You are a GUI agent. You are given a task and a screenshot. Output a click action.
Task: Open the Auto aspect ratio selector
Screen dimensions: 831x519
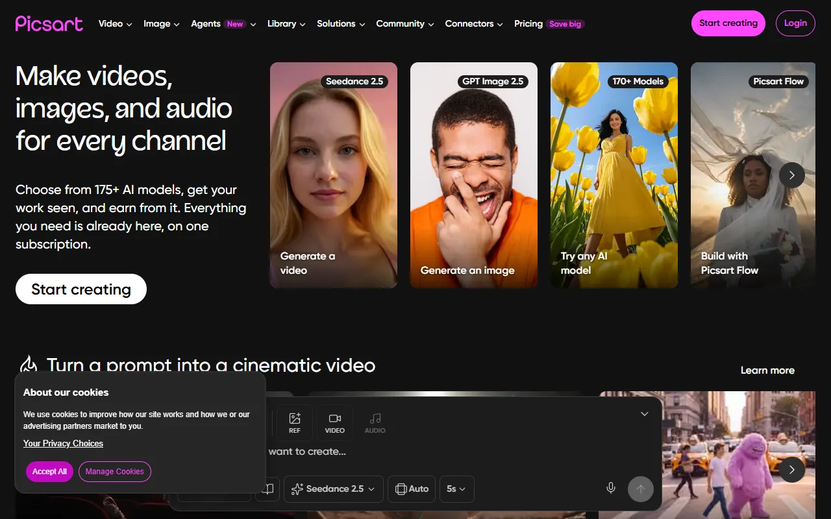(x=412, y=489)
